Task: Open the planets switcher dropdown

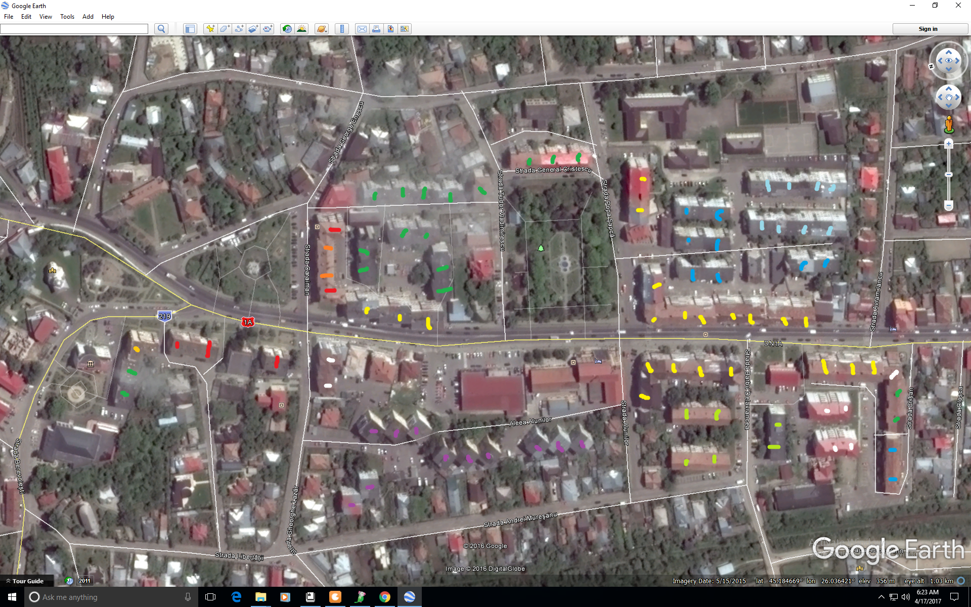Action: (x=322, y=29)
